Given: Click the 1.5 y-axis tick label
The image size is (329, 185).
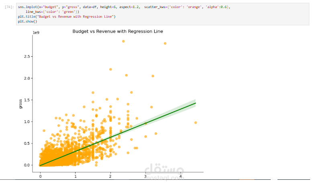Looking at the screenshot, I should click(x=27, y=100).
